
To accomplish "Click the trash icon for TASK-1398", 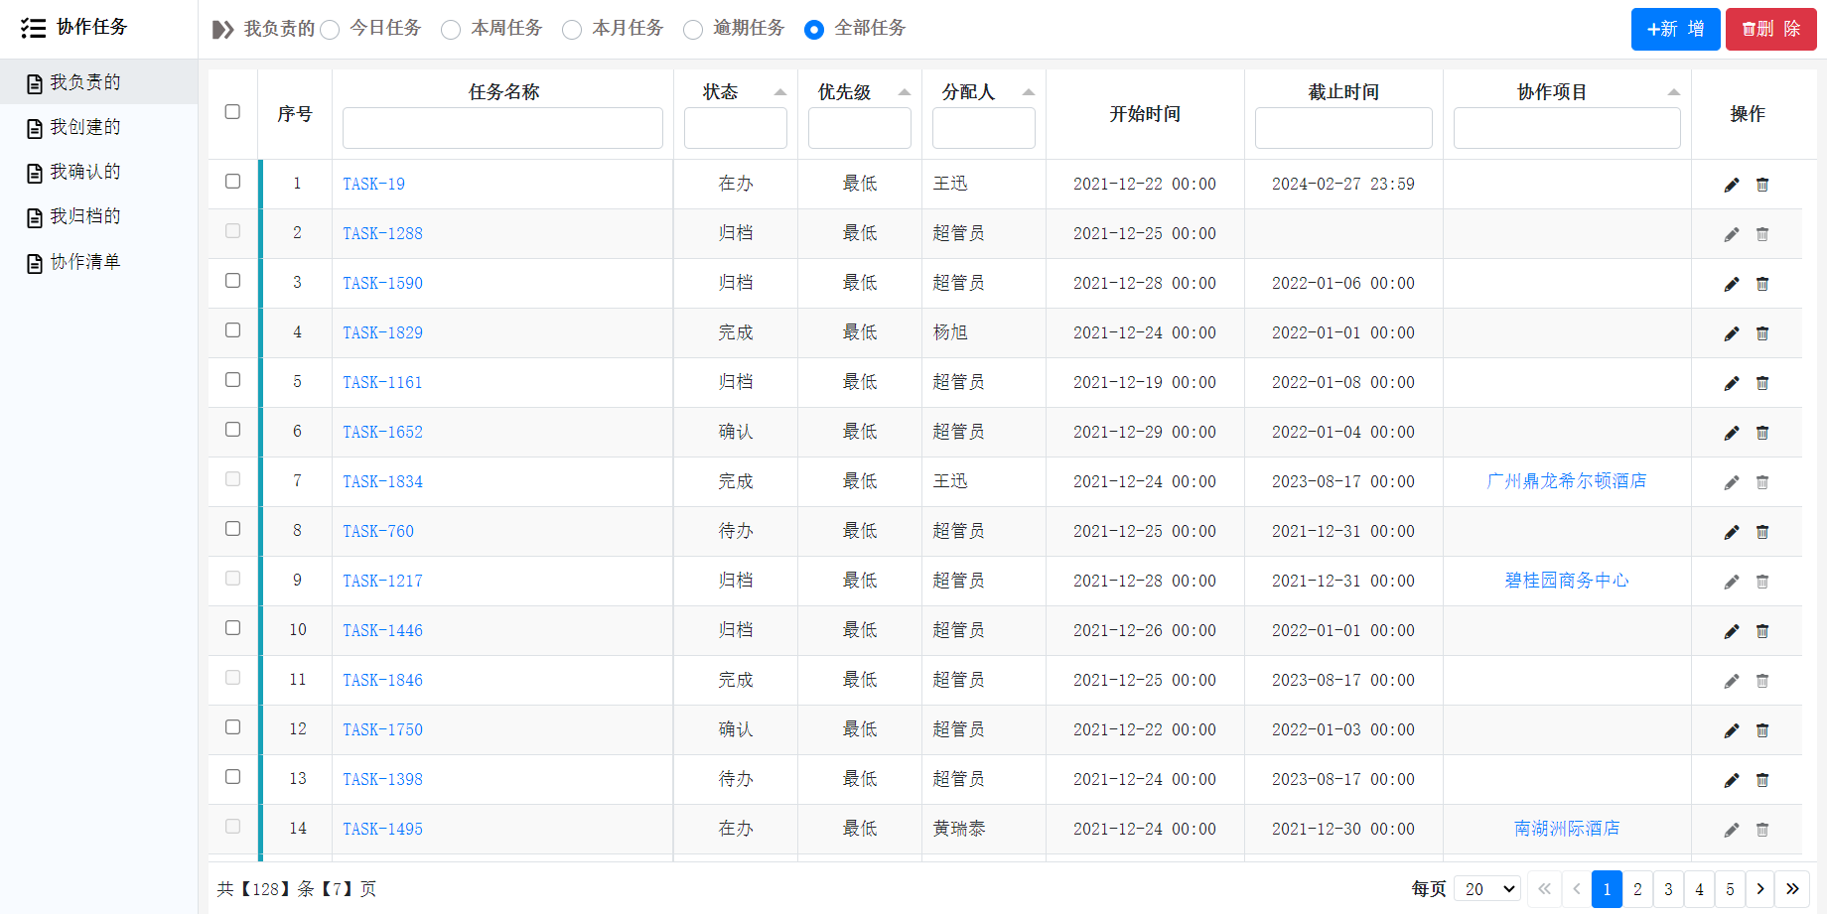I will click(x=1762, y=780).
